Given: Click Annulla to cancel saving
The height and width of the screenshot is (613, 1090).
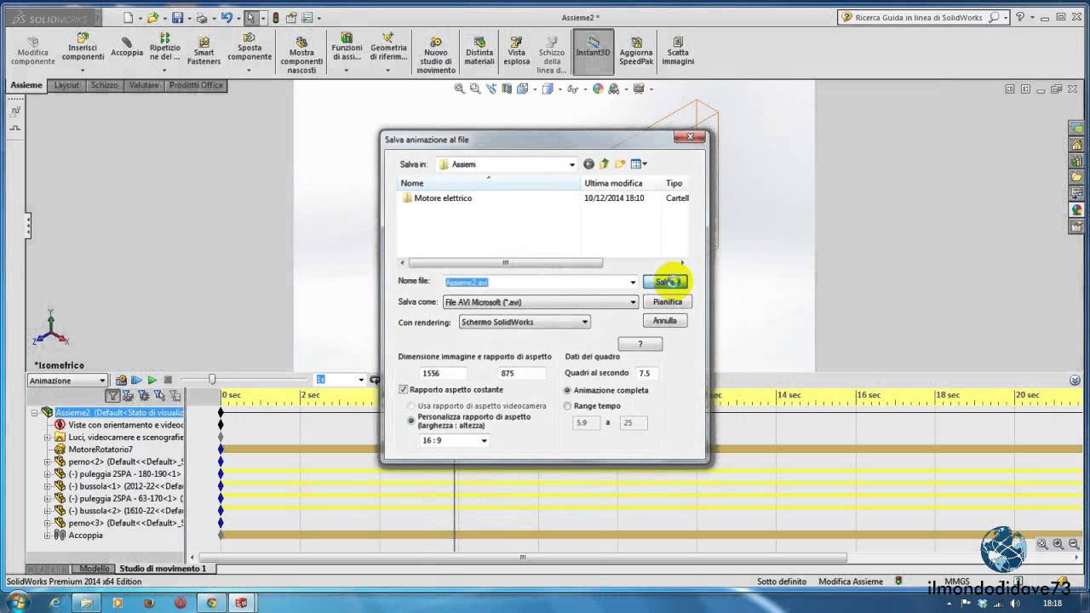Looking at the screenshot, I should pos(664,321).
